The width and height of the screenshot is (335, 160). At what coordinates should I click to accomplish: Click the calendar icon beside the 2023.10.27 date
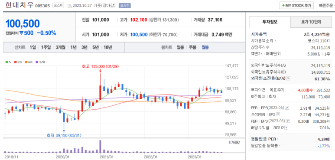click(x=70, y=6)
